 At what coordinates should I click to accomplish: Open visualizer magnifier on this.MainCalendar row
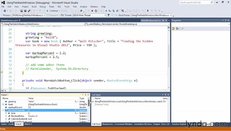pos(75,110)
